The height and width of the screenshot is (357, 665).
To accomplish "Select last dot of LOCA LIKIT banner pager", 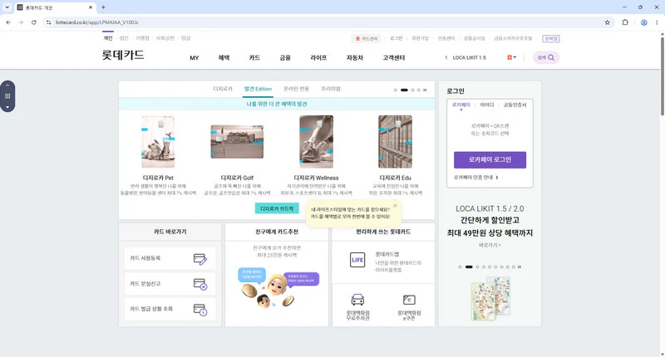I will click(x=513, y=267).
